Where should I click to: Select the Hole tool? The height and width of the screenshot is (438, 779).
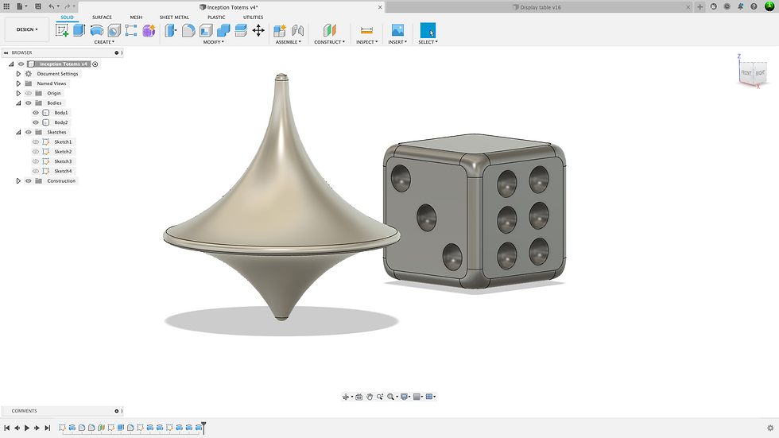[x=114, y=30]
